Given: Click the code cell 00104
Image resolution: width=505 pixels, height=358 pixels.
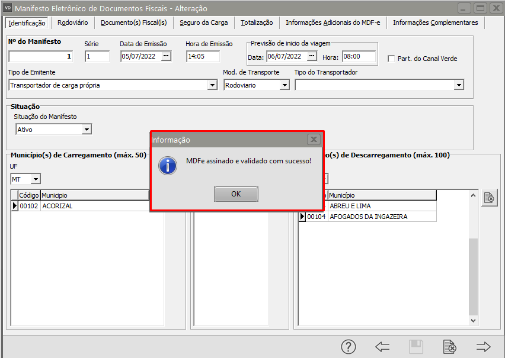Looking at the screenshot, I should tap(317, 217).
